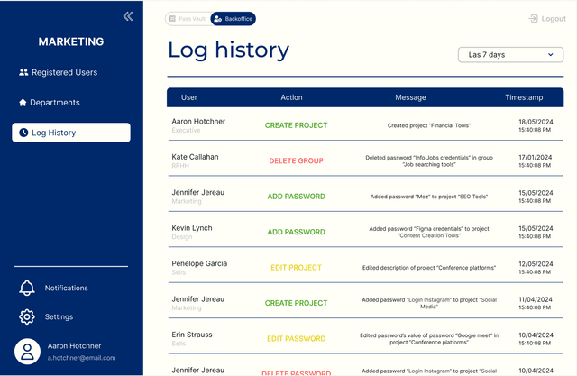Click Kevin Lynch's ADD PASSWORD action

pos(296,233)
